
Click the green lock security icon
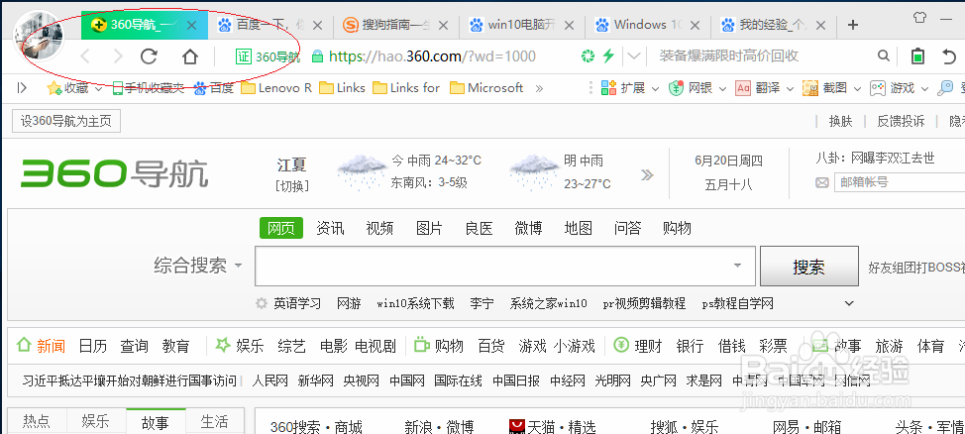point(318,56)
